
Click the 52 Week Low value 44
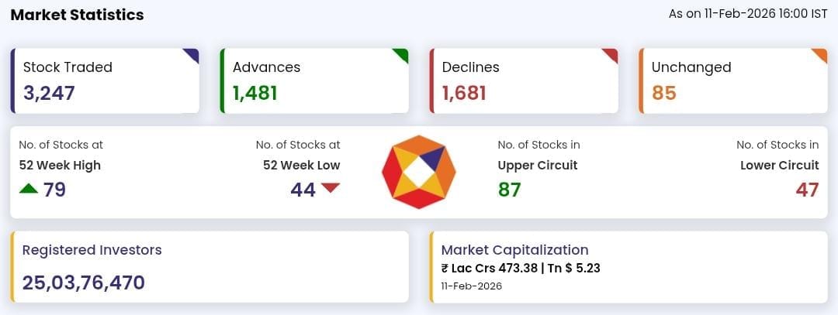click(303, 190)
